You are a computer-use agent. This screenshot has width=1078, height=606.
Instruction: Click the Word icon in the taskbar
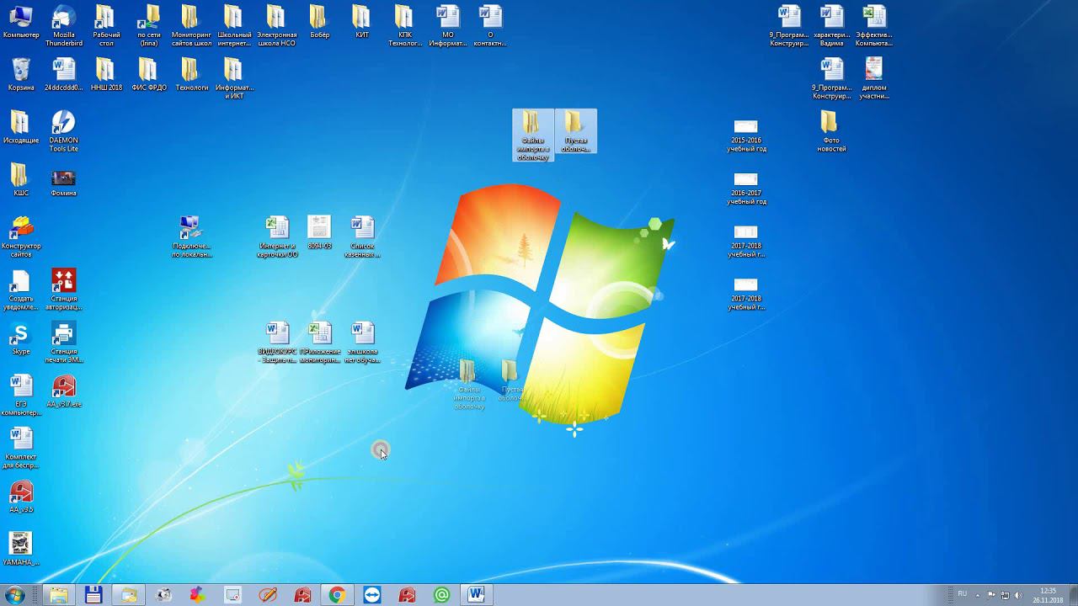[x=476, y=595]
